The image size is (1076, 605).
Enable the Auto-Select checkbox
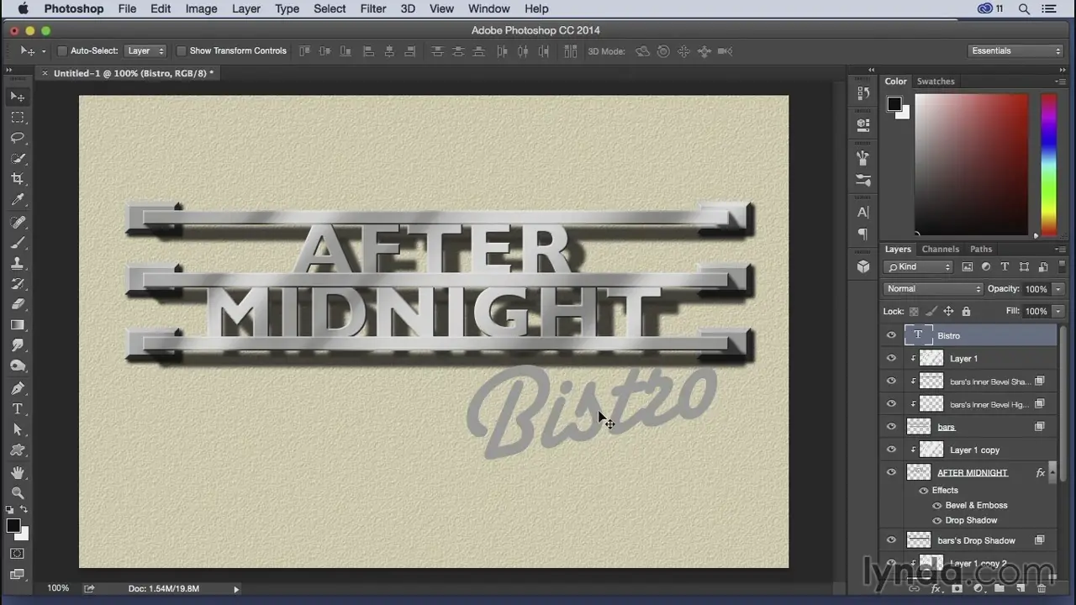tap(62, 51)
